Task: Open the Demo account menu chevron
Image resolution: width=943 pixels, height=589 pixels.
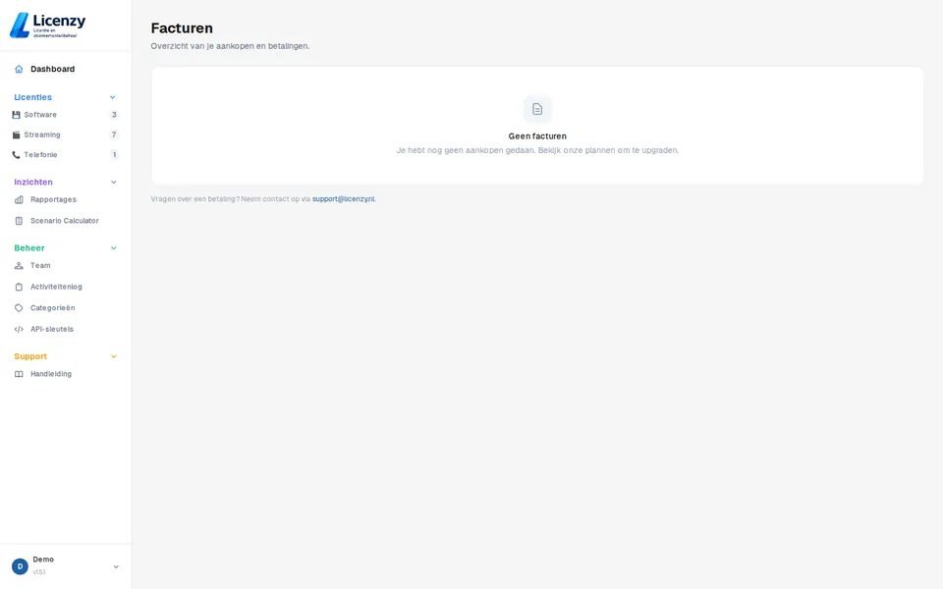Action: (116, 566)
